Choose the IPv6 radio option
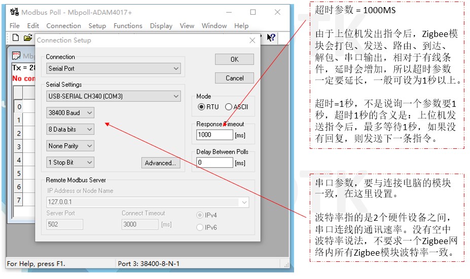Image resolution: width=470 pixels, height=279 pixels. 200,227
